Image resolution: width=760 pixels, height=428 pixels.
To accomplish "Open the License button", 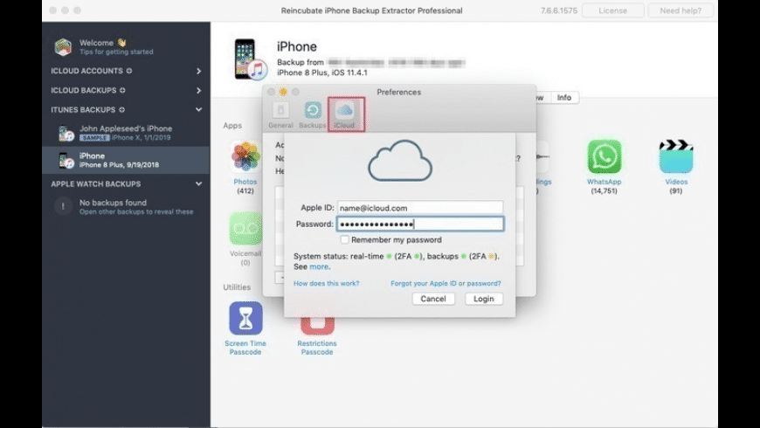I will tap(612, 10).
